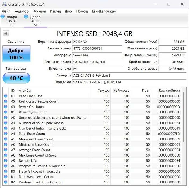This screenshot has width=189, height=188.
Task: Click the transfer mode field SATA/600 | SATA/600
Action: 97,62
